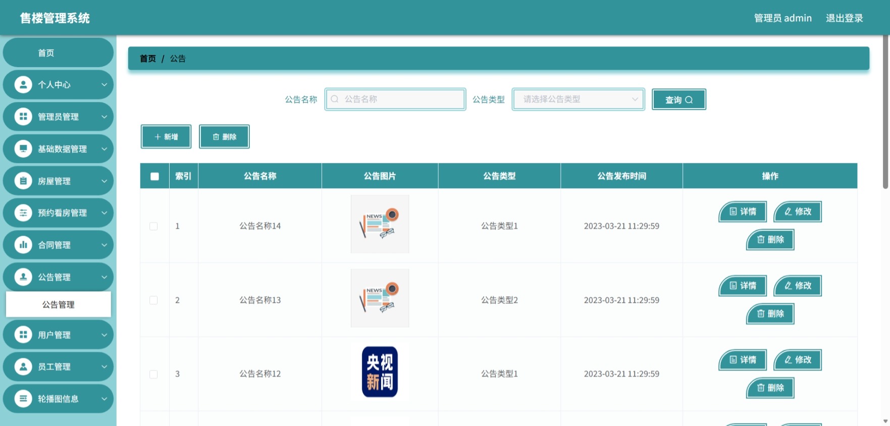890x426 pixels.
Task: Open the news thumbnail image for 公告名称13
Action: 380,298
